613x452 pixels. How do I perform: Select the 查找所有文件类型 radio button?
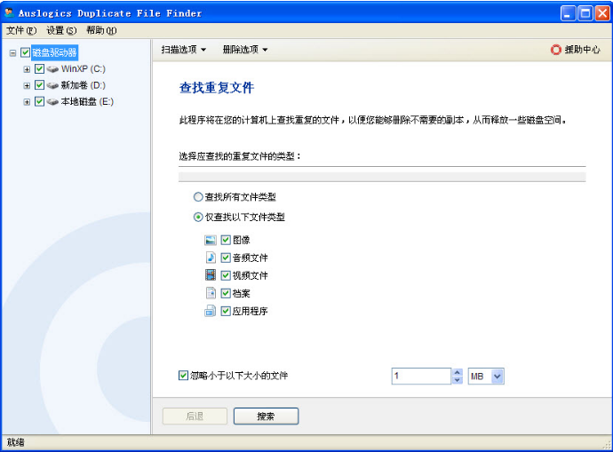coord(198,197)
